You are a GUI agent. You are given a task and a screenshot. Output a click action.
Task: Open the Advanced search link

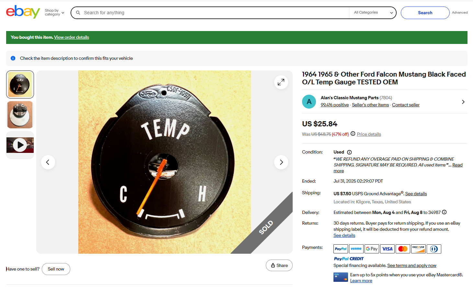click(460, 13)
